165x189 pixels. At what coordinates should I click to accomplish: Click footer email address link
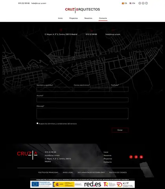52,155
